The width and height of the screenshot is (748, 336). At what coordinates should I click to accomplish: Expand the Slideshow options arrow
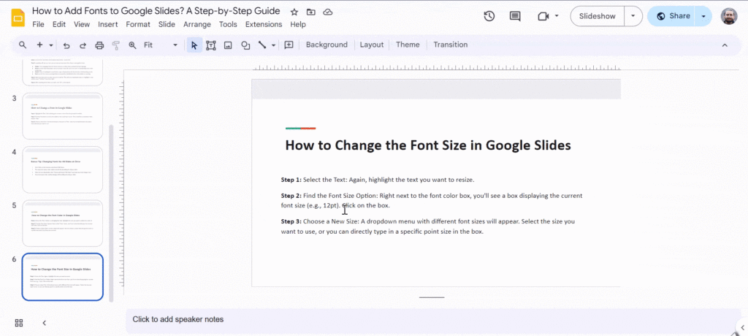click(x=633, y=16)
